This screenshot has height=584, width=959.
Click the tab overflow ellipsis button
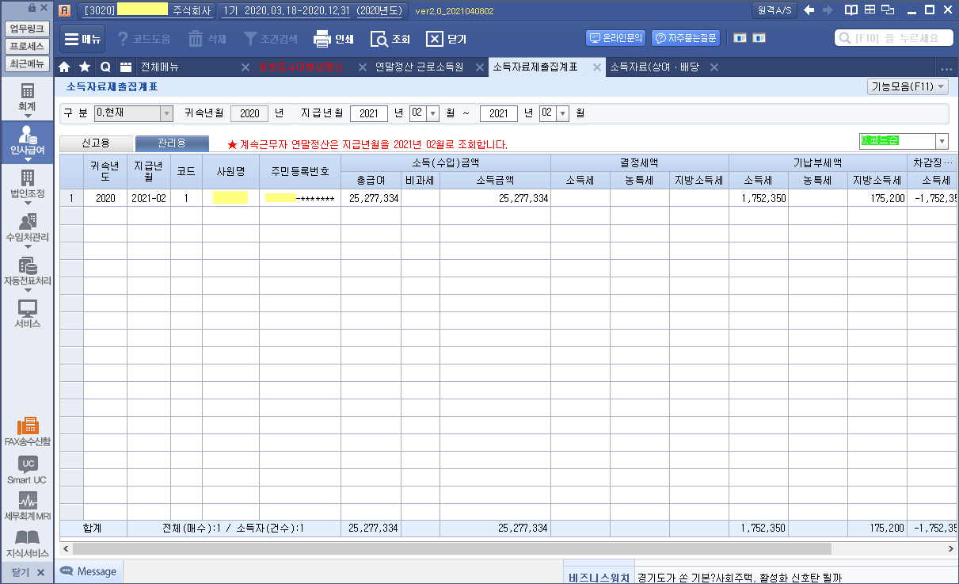pos(946,67)
